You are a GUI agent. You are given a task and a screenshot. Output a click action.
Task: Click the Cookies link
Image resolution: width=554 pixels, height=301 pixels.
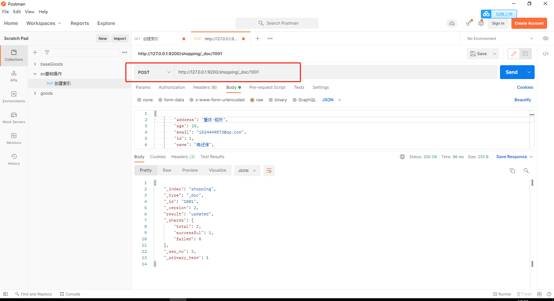[525, 87]
